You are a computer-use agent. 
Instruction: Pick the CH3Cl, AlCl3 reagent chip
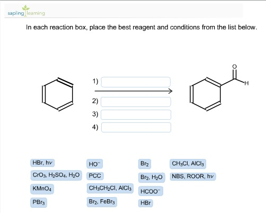[188, 164]
